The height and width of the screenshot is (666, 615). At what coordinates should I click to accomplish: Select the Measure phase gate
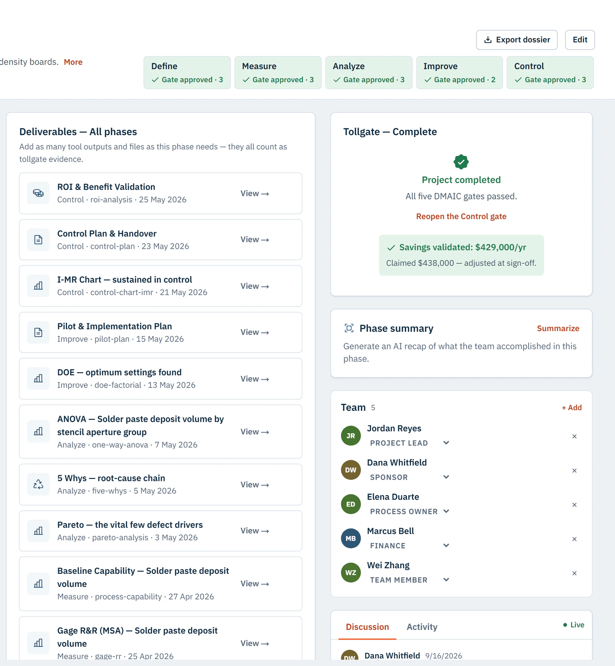[x=278, y=73]
